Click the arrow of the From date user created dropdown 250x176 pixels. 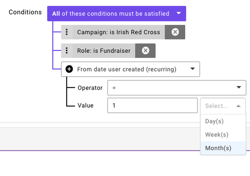point(192,69)
